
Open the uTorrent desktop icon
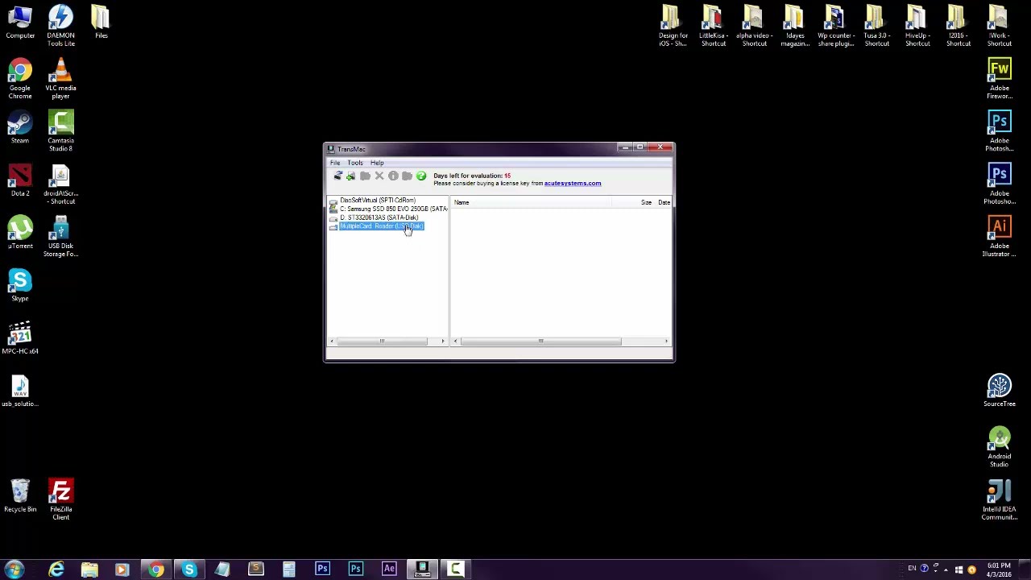click(20, 233)
